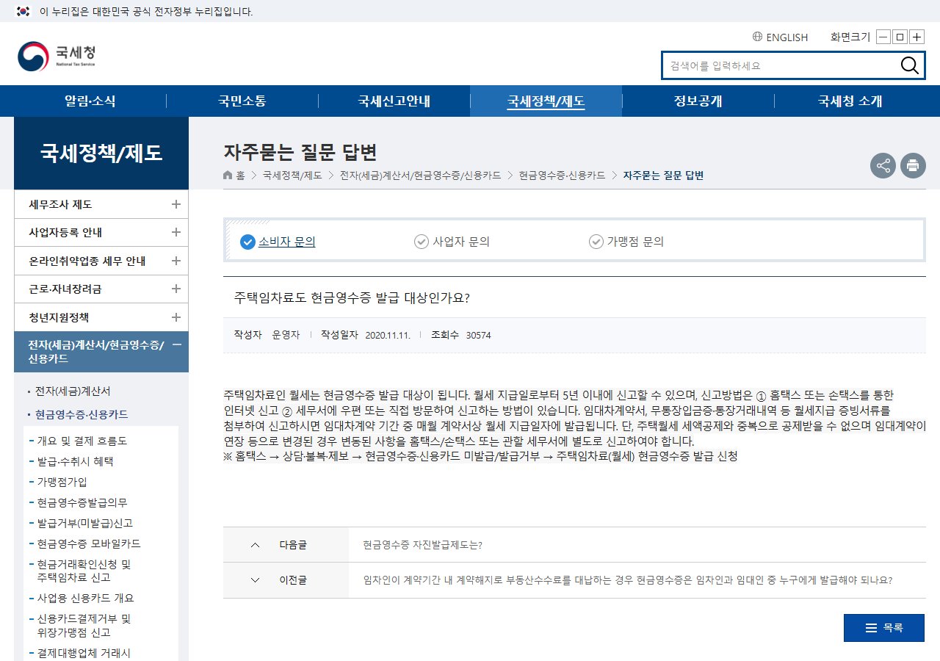This screenshot has width=940, height=661.
Task: Click the globe icon next to ENGLISH
Action: pyautogui.click(x=757, y=37)
